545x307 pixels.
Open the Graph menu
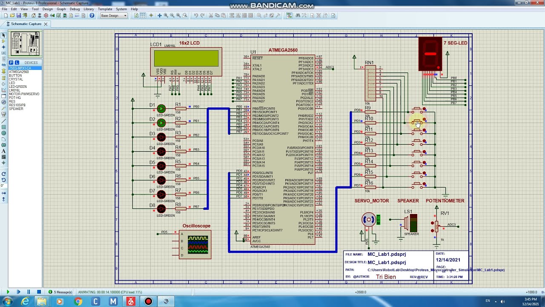tap(61, 9)
